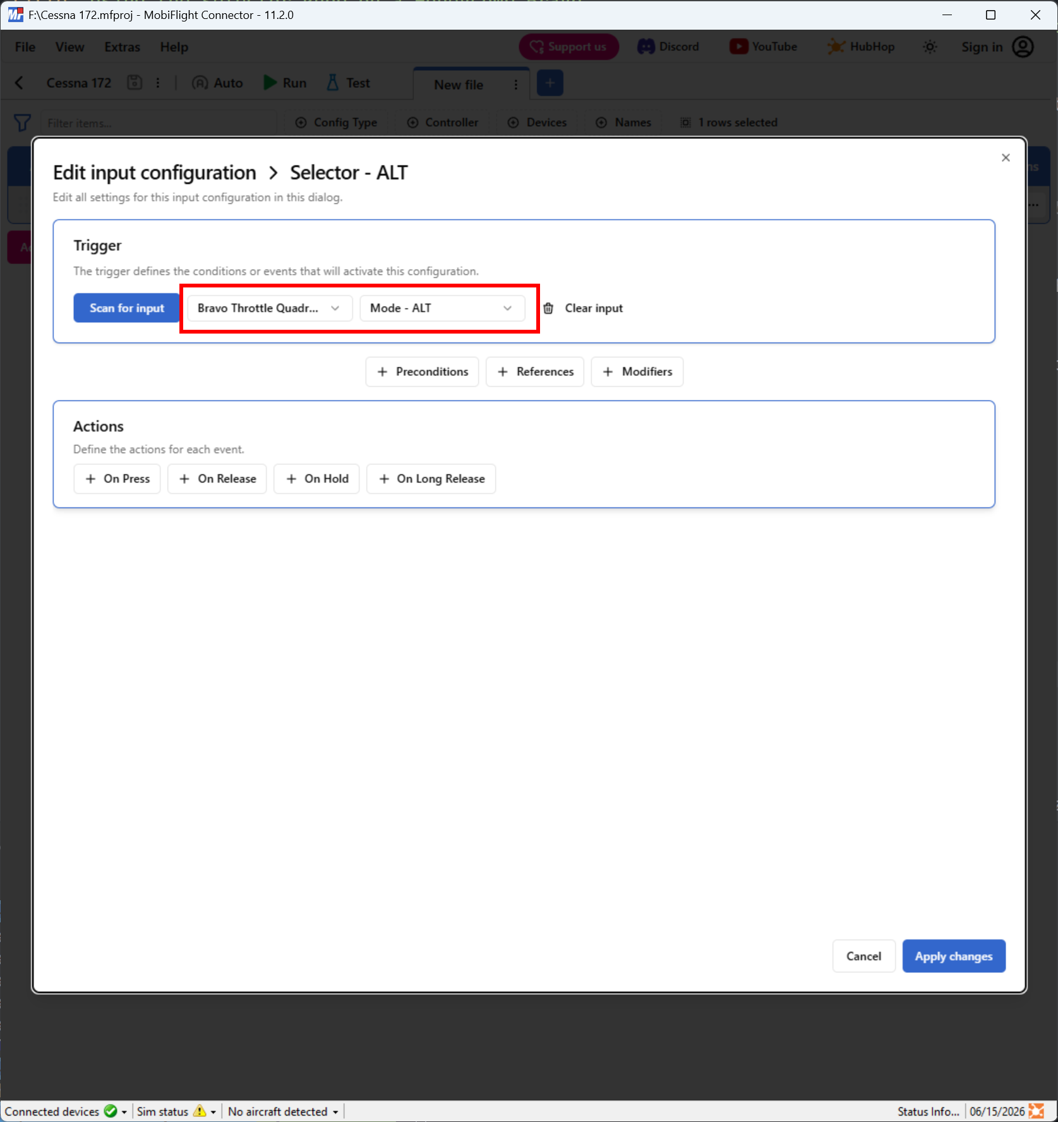The height and width of the screenshot is (1122, 1058).
Task: Add an On Release action
Action: coord(217,479)
